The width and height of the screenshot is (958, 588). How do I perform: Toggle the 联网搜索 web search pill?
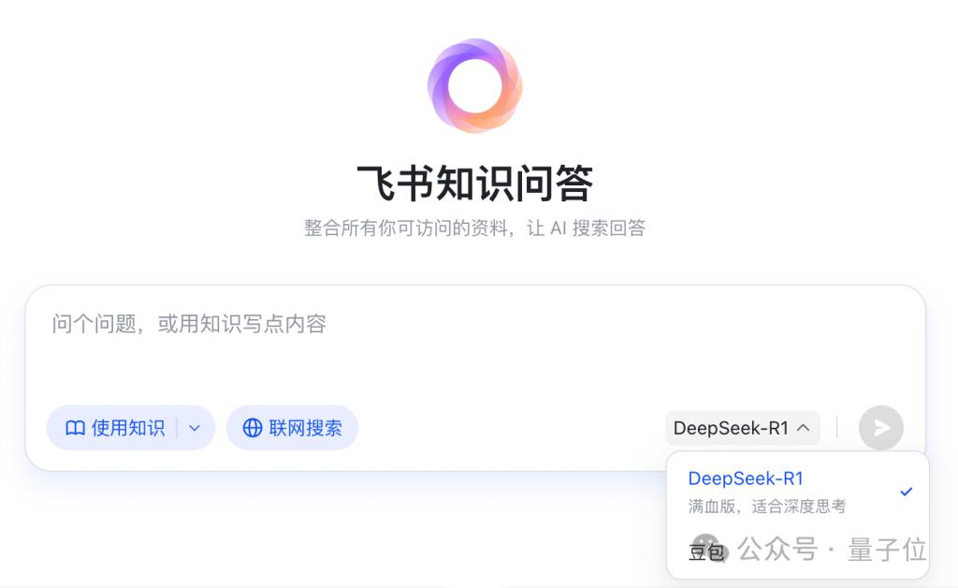click(292, 428)
